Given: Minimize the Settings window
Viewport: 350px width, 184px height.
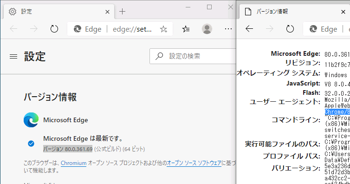Looking at the screenshot, I should pos(188,7).
